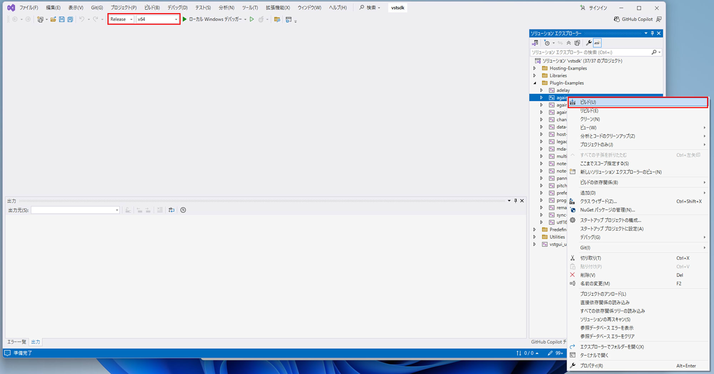Switch to the エラー一覧 tab
Screen dimensions: 714x374
(17, 342)
